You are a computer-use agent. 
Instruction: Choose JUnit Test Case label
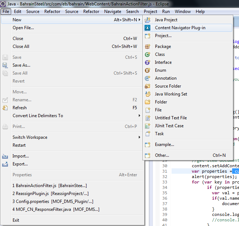169,126
